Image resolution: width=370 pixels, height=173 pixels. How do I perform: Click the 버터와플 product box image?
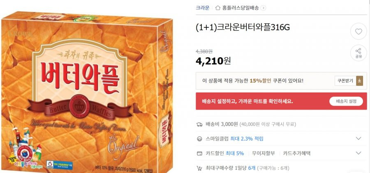pyautogui.click(x=87, y=93)
